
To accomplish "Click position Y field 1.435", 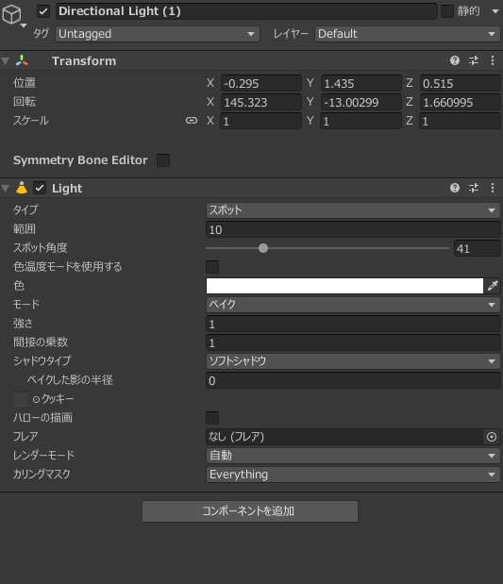I will 360,83.
